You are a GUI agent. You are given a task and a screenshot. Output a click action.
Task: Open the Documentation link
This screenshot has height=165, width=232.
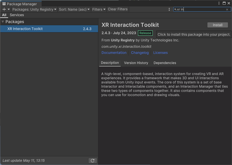tap(114, 53)
